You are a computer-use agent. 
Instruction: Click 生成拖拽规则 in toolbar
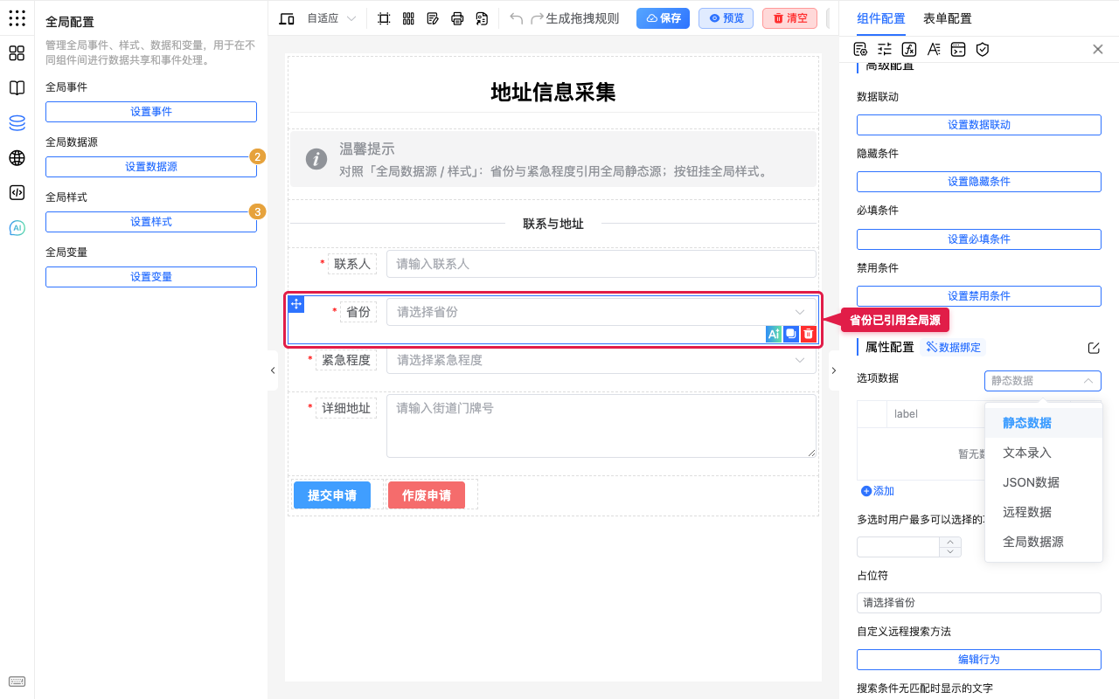[582, 18]
